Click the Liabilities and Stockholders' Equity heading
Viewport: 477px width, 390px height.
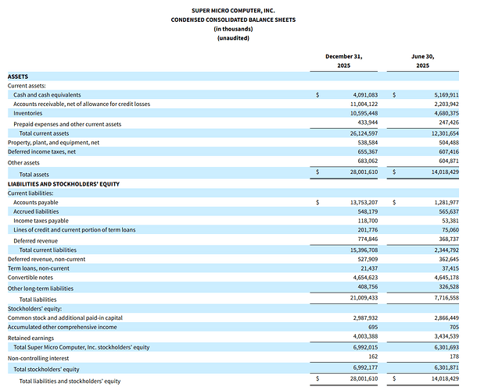tap(63, 184)
